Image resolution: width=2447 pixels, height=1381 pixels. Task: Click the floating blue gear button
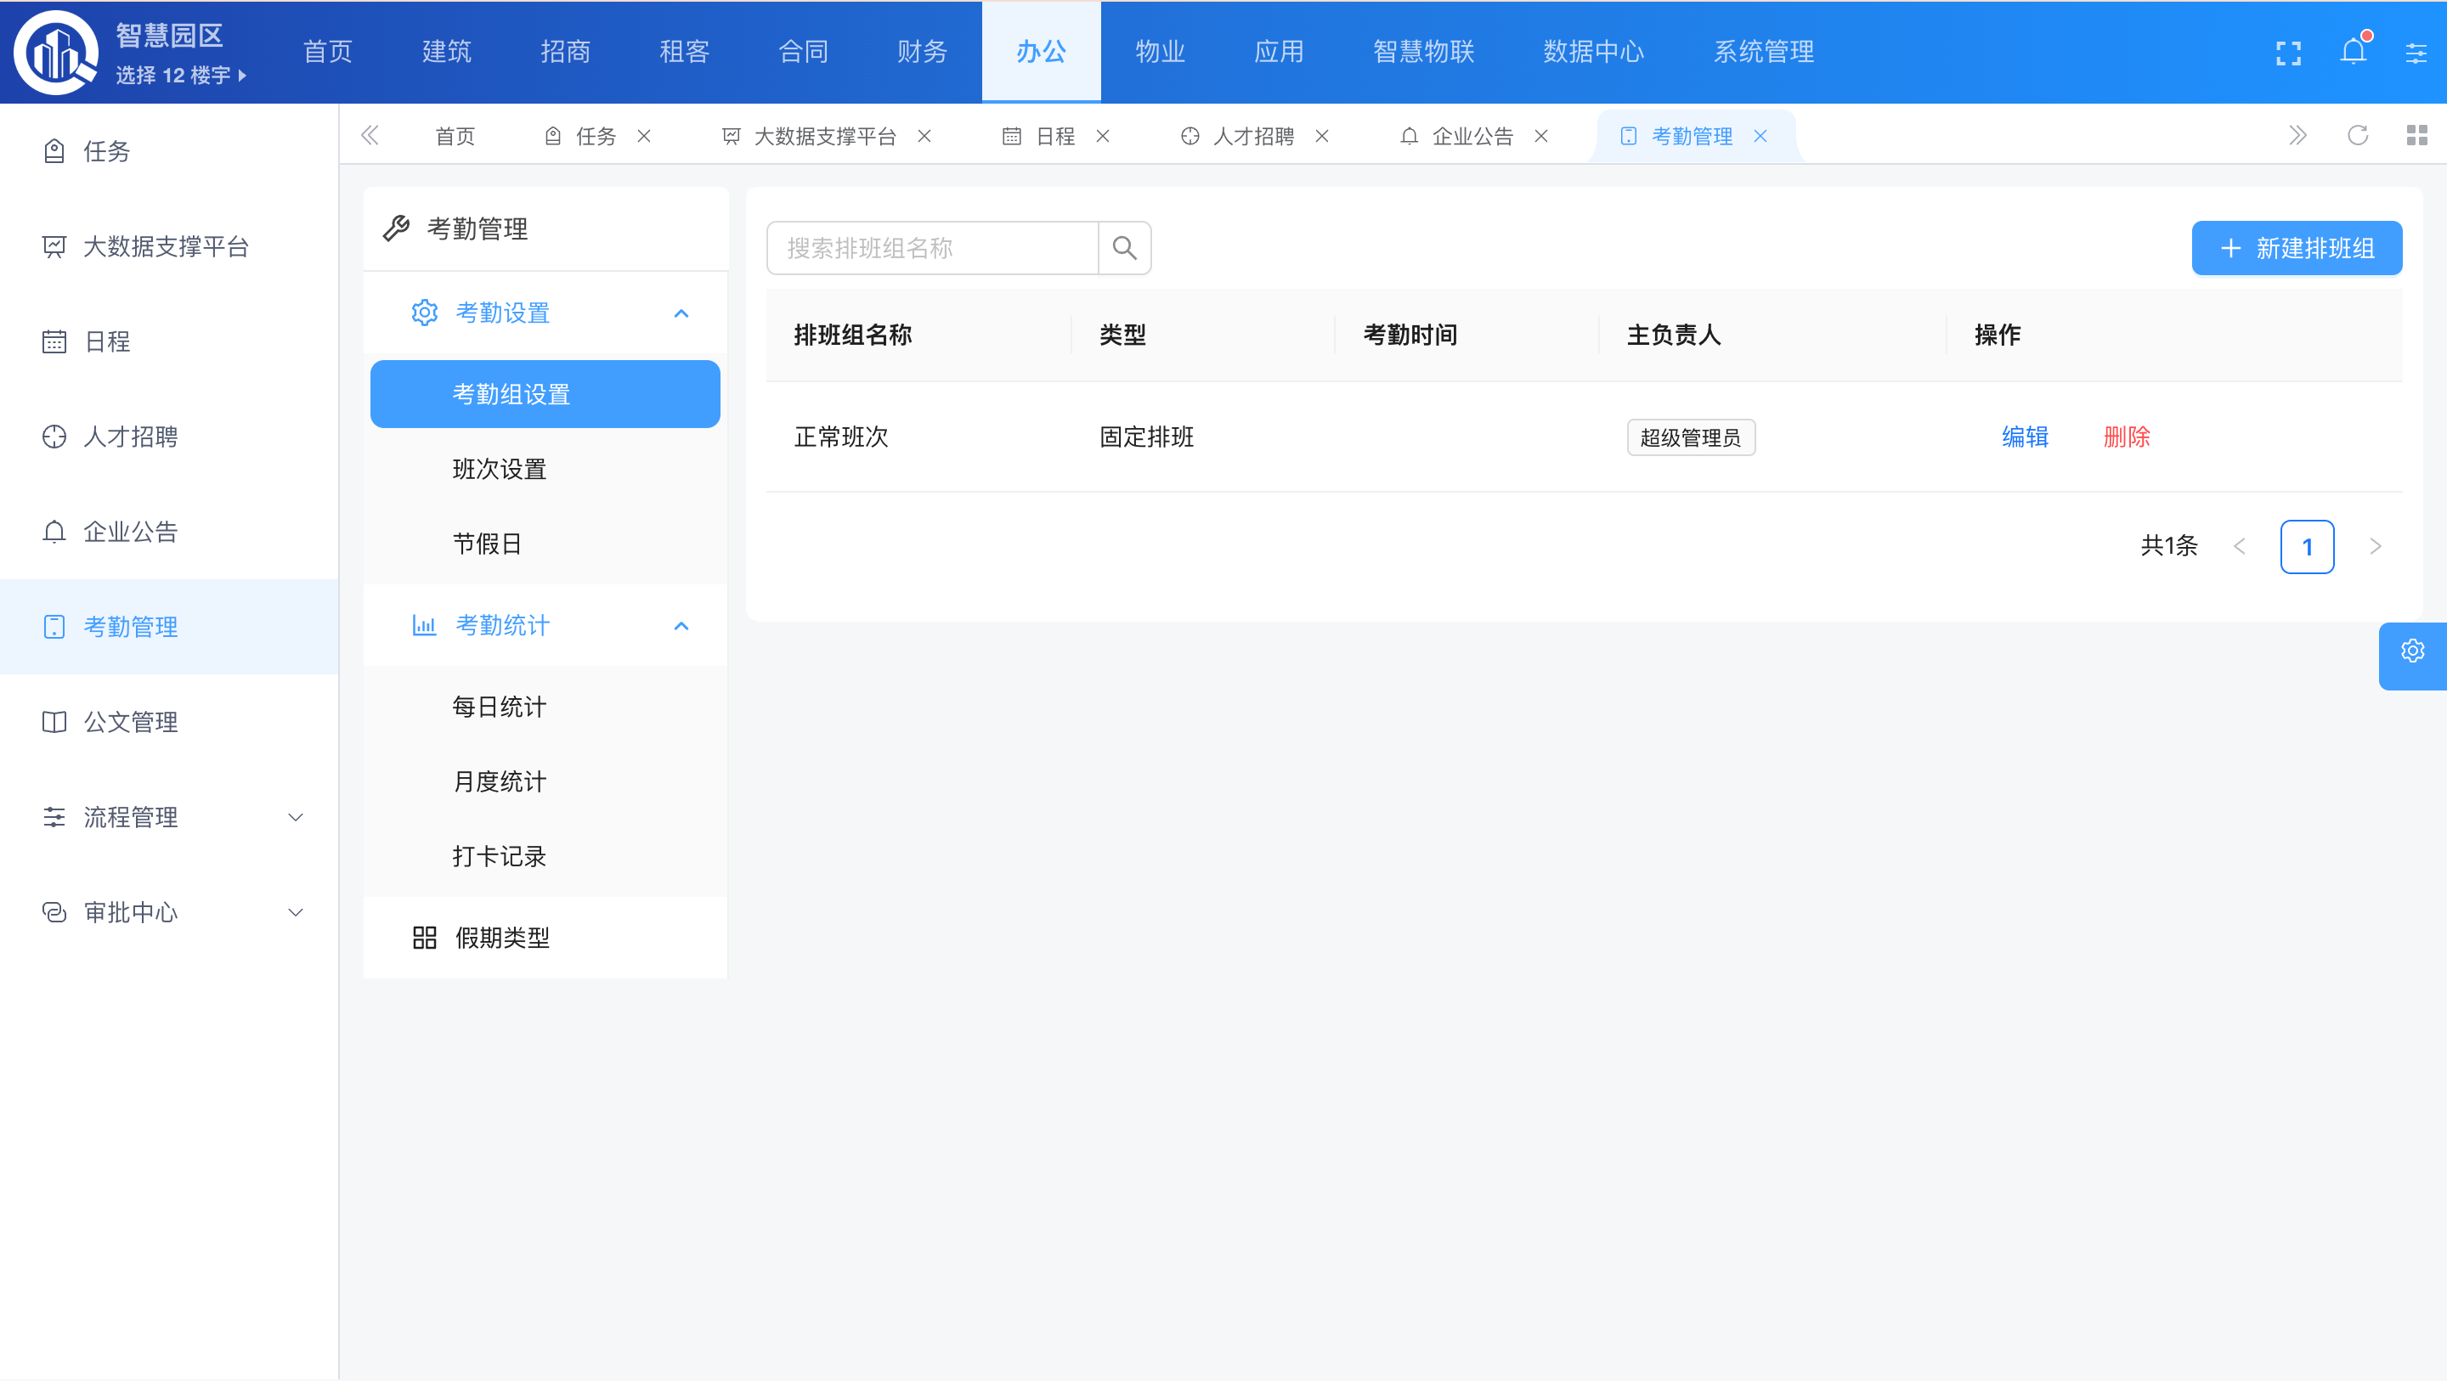point(2412,651)
